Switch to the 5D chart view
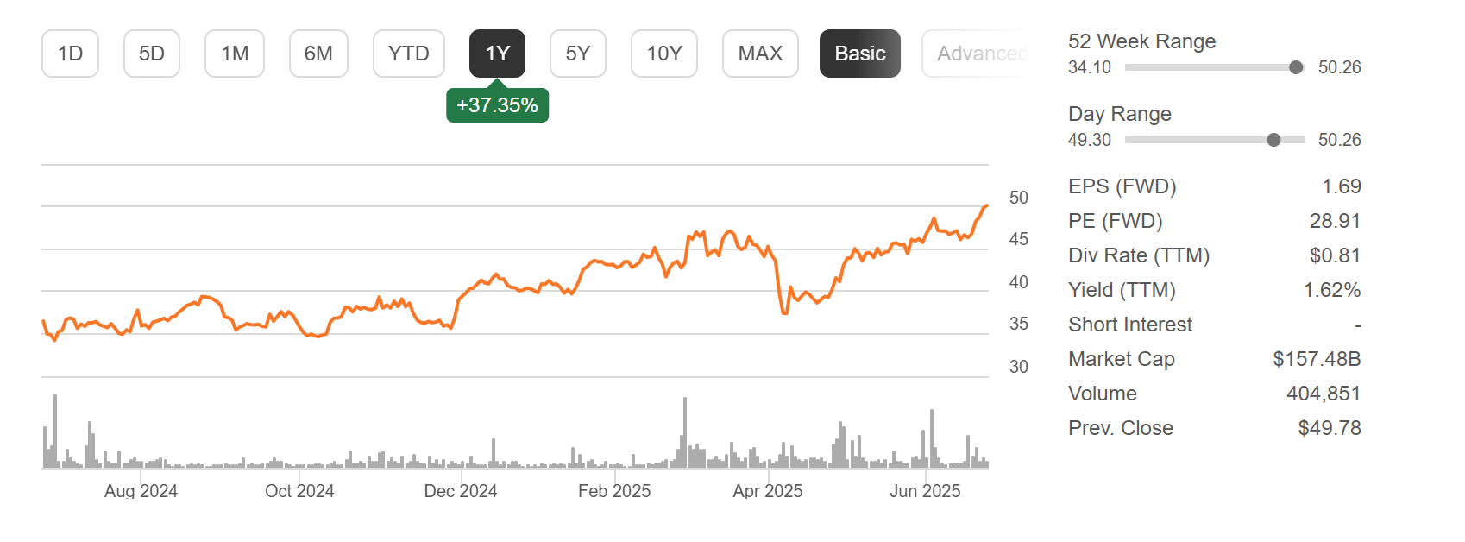The height and width of the screenshot is (542, 1465). click(151, 53)
